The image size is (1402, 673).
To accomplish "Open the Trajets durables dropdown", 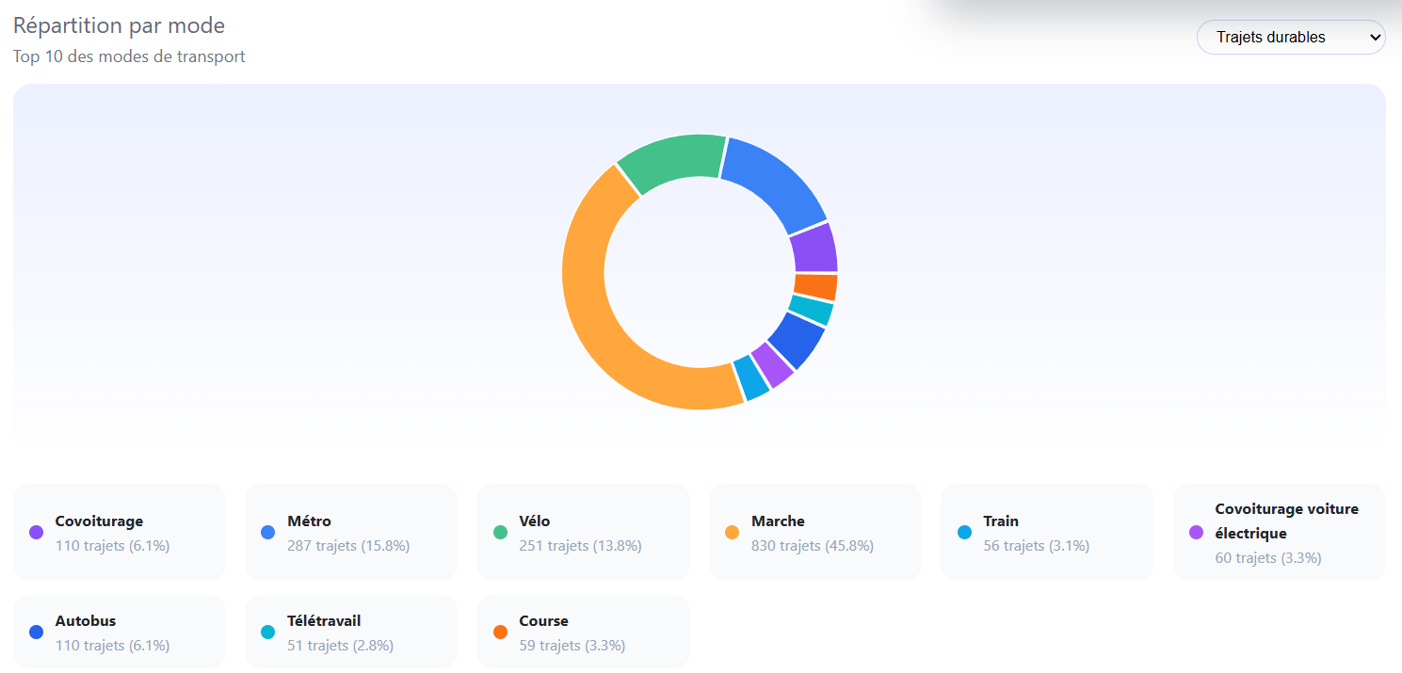I will pyautogui.click(x=1291, y=38).
